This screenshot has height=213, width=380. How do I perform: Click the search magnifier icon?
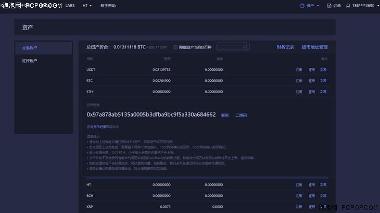[246, 46]
